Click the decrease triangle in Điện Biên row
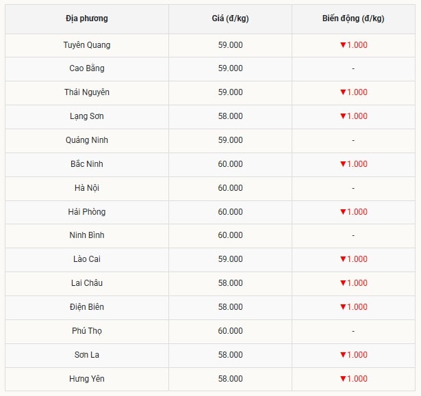Screen dimensions: 421x396 (343, 307)
